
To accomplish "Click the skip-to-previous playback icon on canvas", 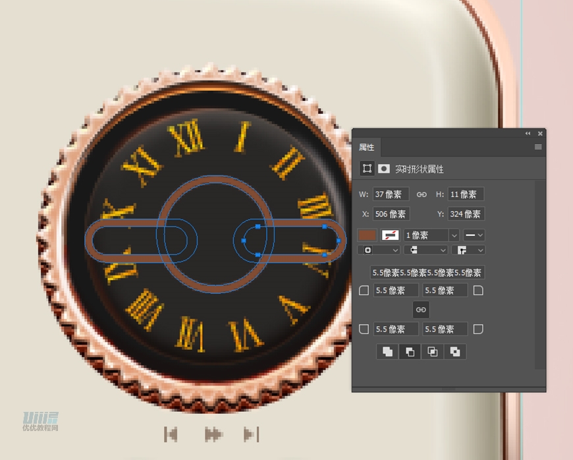I will pyautogui.click(x=171, y=435).
